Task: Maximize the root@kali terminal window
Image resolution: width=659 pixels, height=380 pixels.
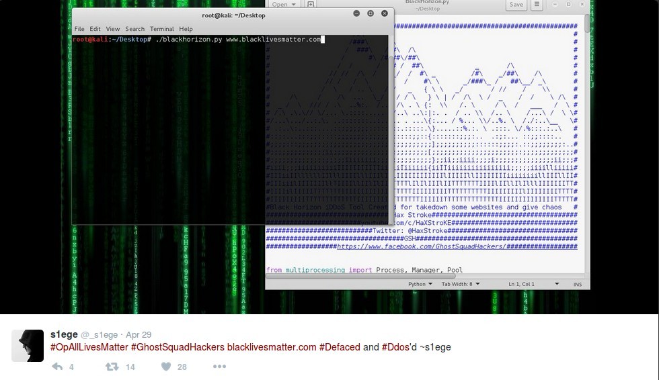Action: [371, 13]
